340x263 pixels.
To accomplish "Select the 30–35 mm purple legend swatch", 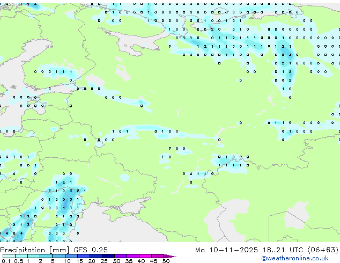I will click(120, 256).
